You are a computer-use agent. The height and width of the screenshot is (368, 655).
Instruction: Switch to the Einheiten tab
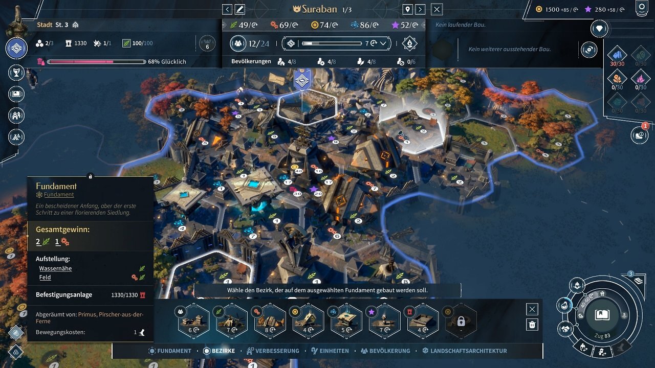(x=330, y=351)
